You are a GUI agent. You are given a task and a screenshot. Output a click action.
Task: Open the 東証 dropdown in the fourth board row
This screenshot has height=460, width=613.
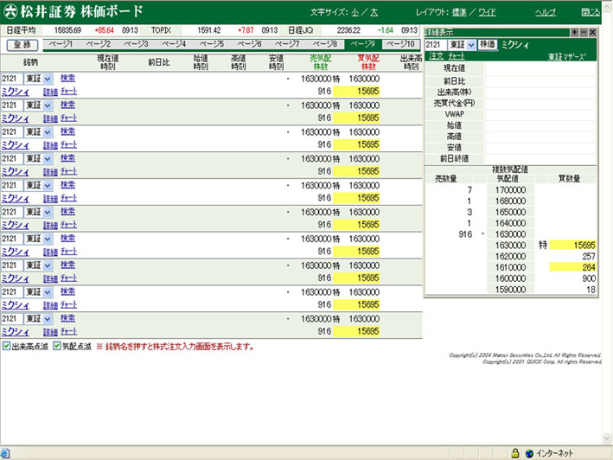click(x=48, y=159)
